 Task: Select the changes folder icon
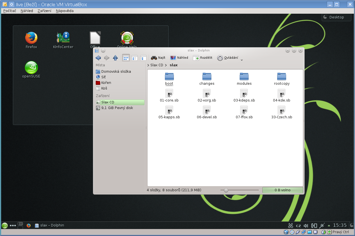tap(207, 76)
